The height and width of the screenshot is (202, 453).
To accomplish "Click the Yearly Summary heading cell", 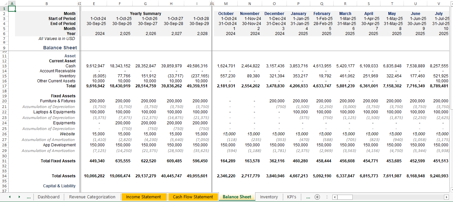I will (x=145, y=14).
